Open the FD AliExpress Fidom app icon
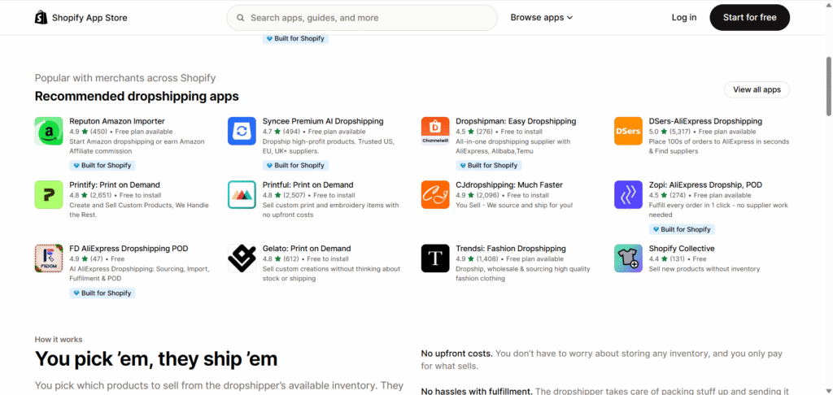 (x=49, y=258)
